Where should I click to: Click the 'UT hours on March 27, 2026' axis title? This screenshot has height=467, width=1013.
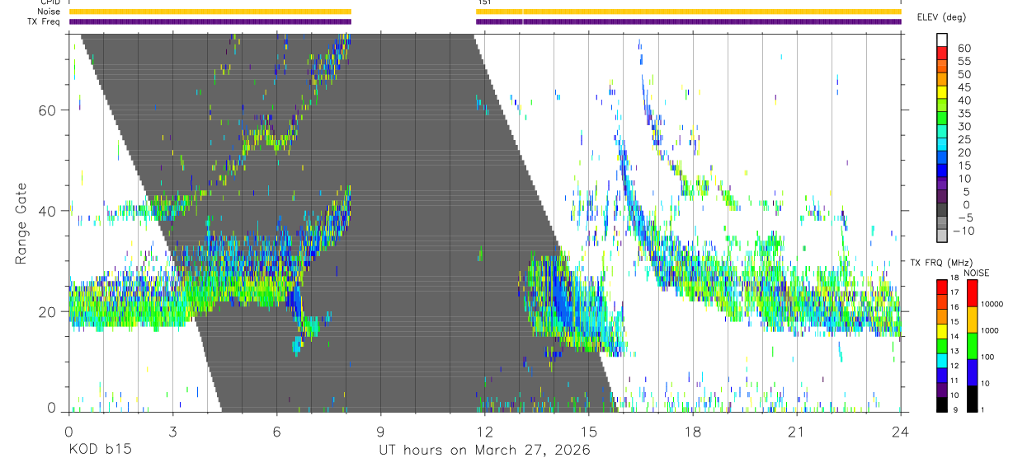[484, 451]
